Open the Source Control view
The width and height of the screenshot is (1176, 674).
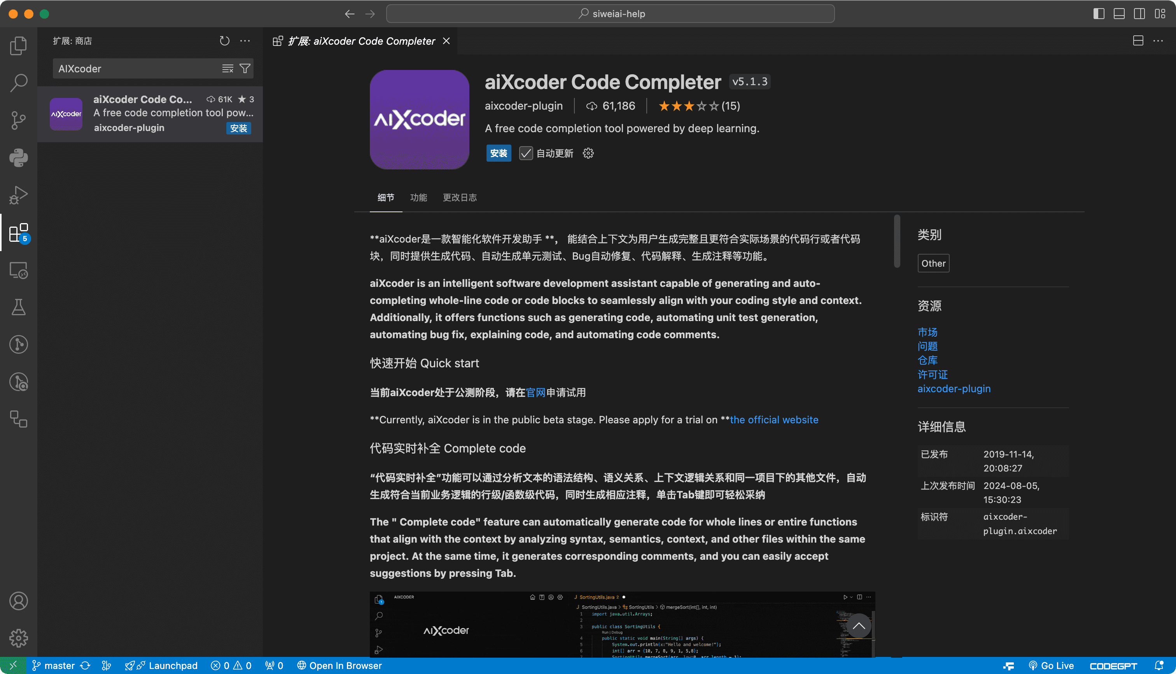coord(19,120)
